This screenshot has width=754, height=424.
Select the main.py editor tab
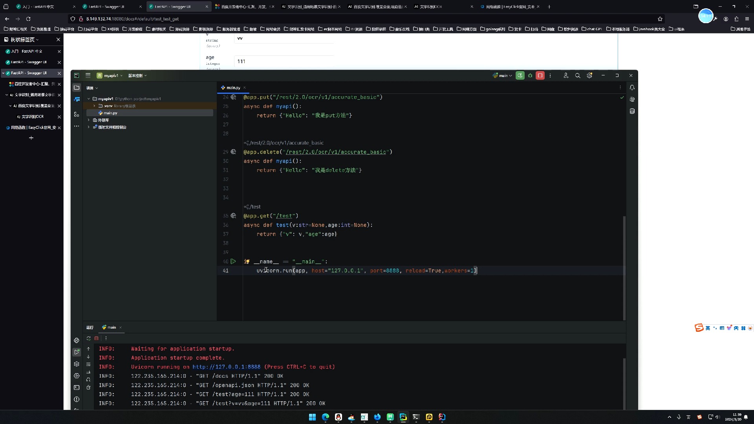pos(233,88)
